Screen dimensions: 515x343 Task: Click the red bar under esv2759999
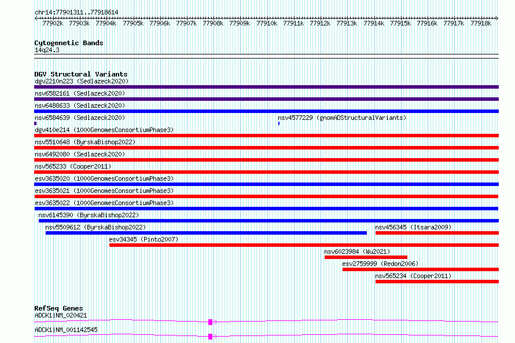click(x=421, y=269)
